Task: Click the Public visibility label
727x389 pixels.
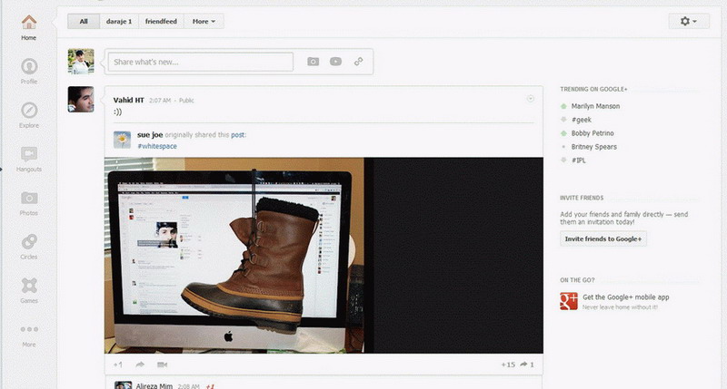Action: (x=186, y=101)
